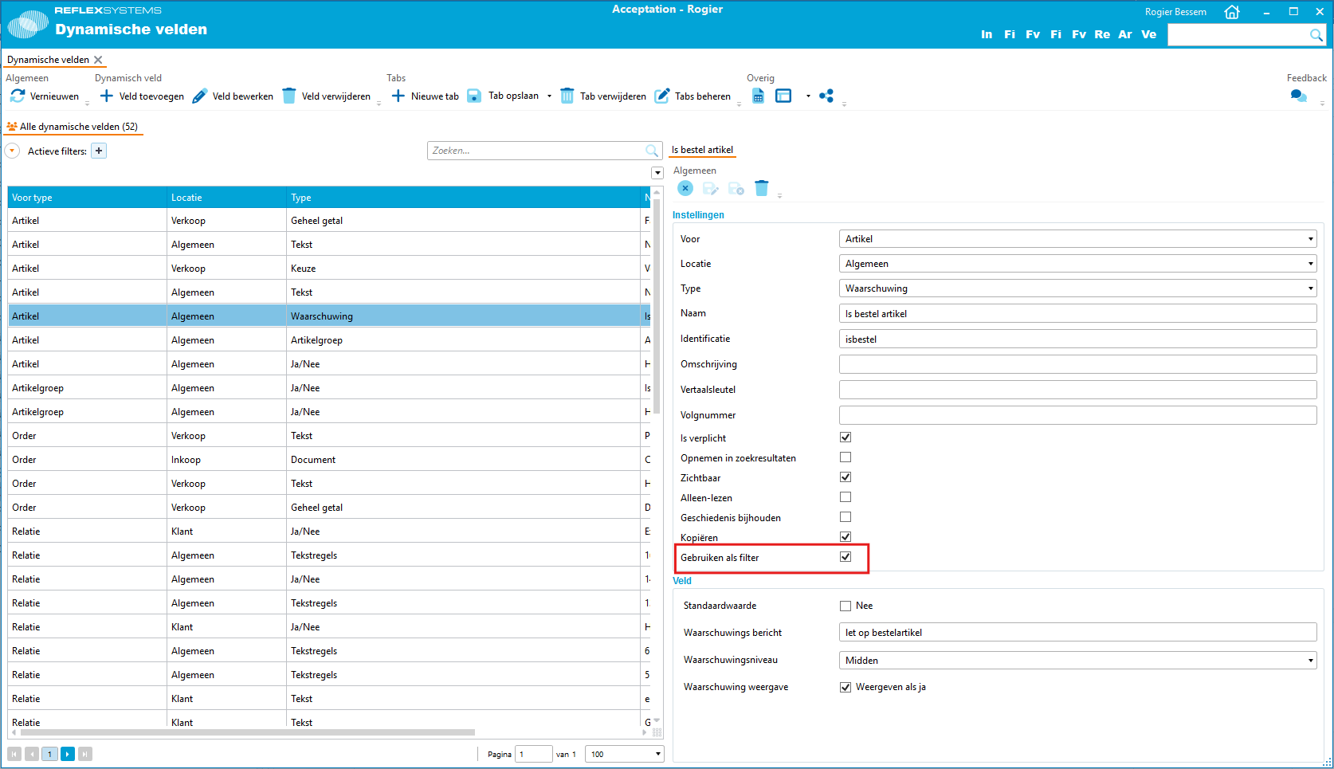
Task: Click the home icon in header
Action: click(x=1232, y=12)
